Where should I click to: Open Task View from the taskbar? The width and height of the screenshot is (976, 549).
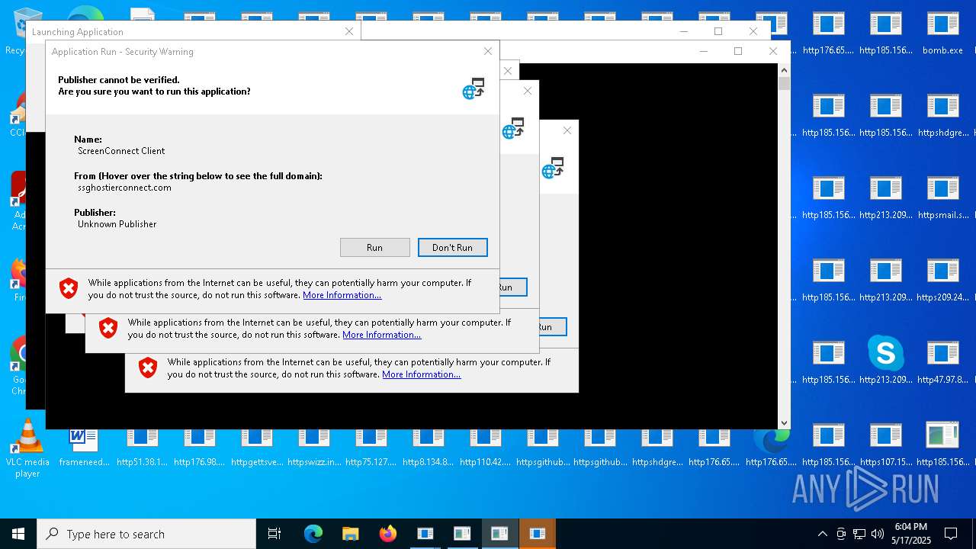(x=274, y=534)
